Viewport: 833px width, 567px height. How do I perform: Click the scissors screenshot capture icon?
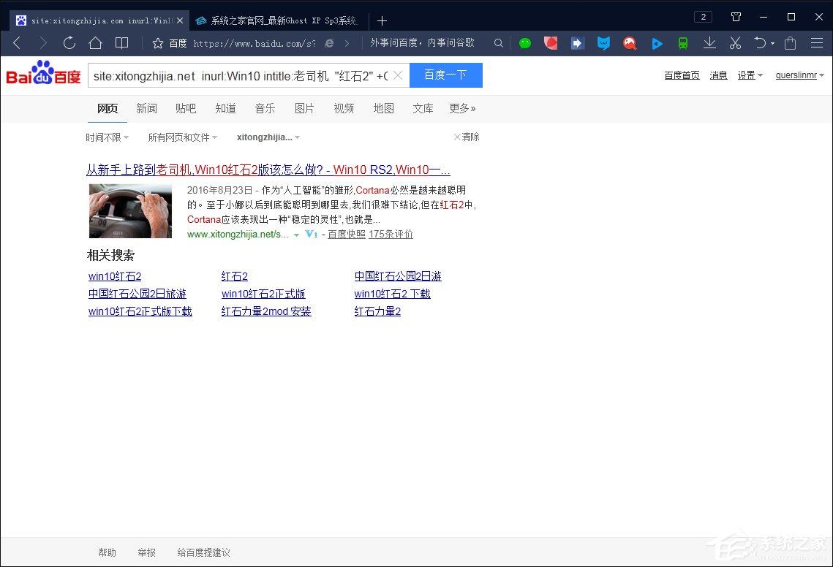pos(734,43)
